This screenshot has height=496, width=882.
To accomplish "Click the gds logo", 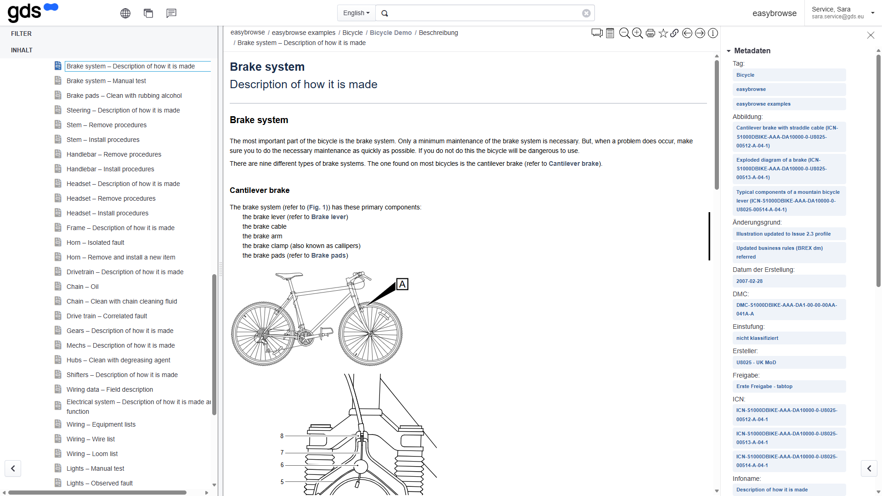I will tap(33, 12).
